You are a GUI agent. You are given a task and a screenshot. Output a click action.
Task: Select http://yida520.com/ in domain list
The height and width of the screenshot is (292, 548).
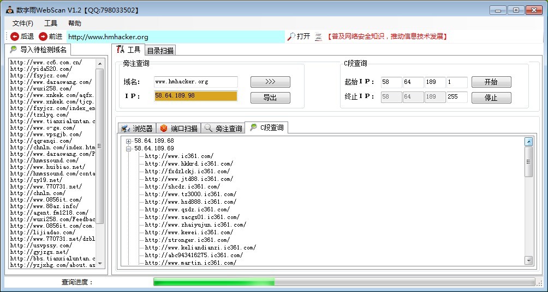[41, 69]
